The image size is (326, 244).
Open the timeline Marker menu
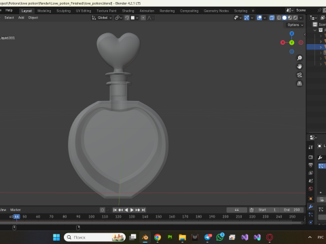[16, 210]
